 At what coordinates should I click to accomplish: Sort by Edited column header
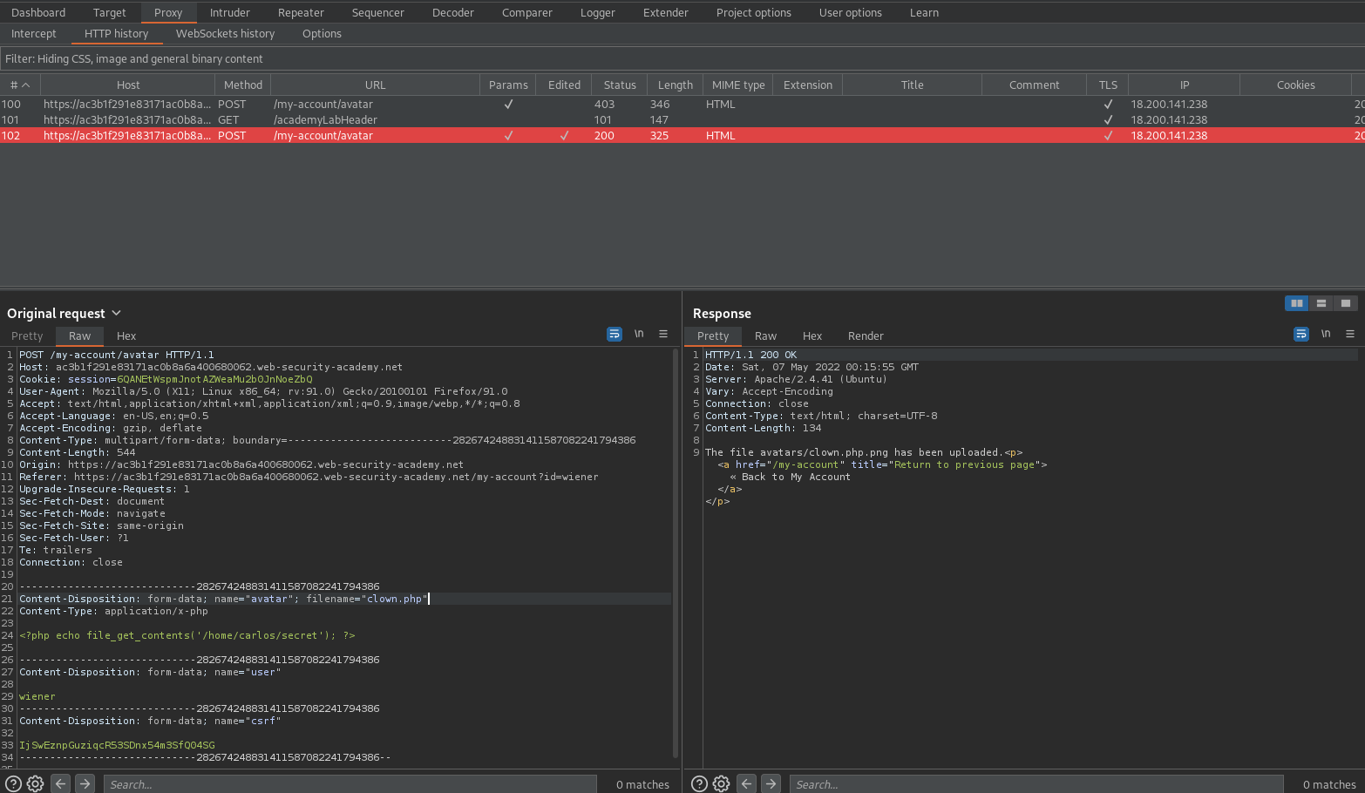point(564,85)
